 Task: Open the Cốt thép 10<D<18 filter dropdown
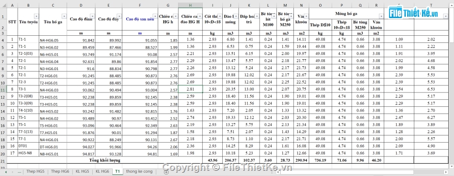click(220, 16)
